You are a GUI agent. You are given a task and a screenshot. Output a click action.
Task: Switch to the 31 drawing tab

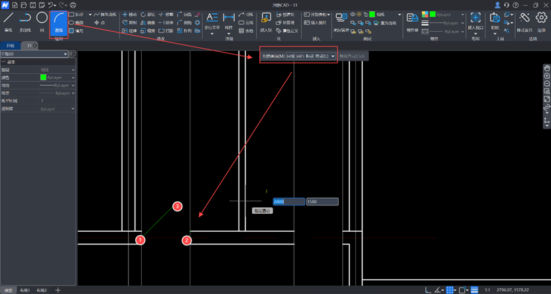coord(29,46)
